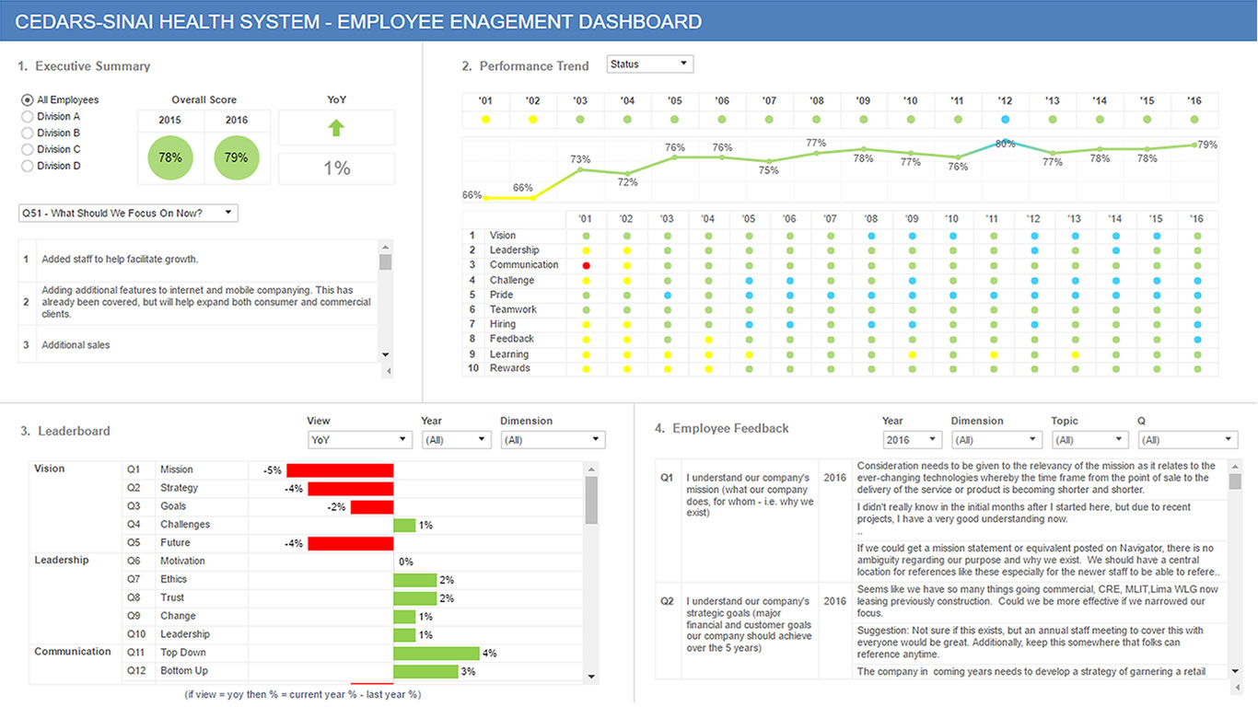
Task: Click the yellow Learning dot for '09
Action: [912, 353]
